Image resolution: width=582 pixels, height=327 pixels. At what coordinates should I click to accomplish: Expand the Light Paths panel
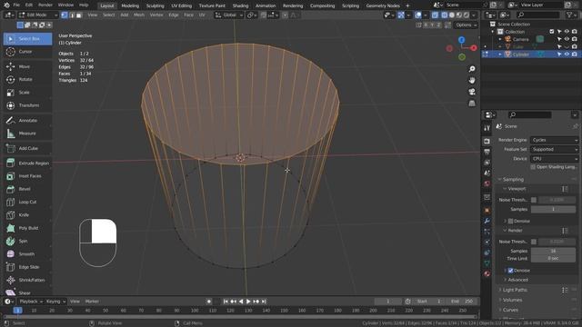pyautogui.click(x=515, y=290)
